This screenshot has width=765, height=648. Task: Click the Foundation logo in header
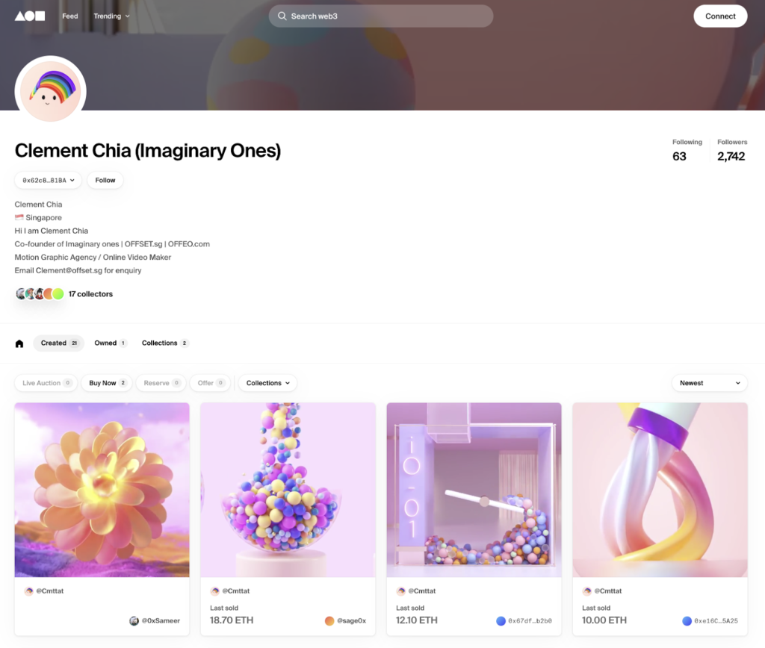click(30, 16)
